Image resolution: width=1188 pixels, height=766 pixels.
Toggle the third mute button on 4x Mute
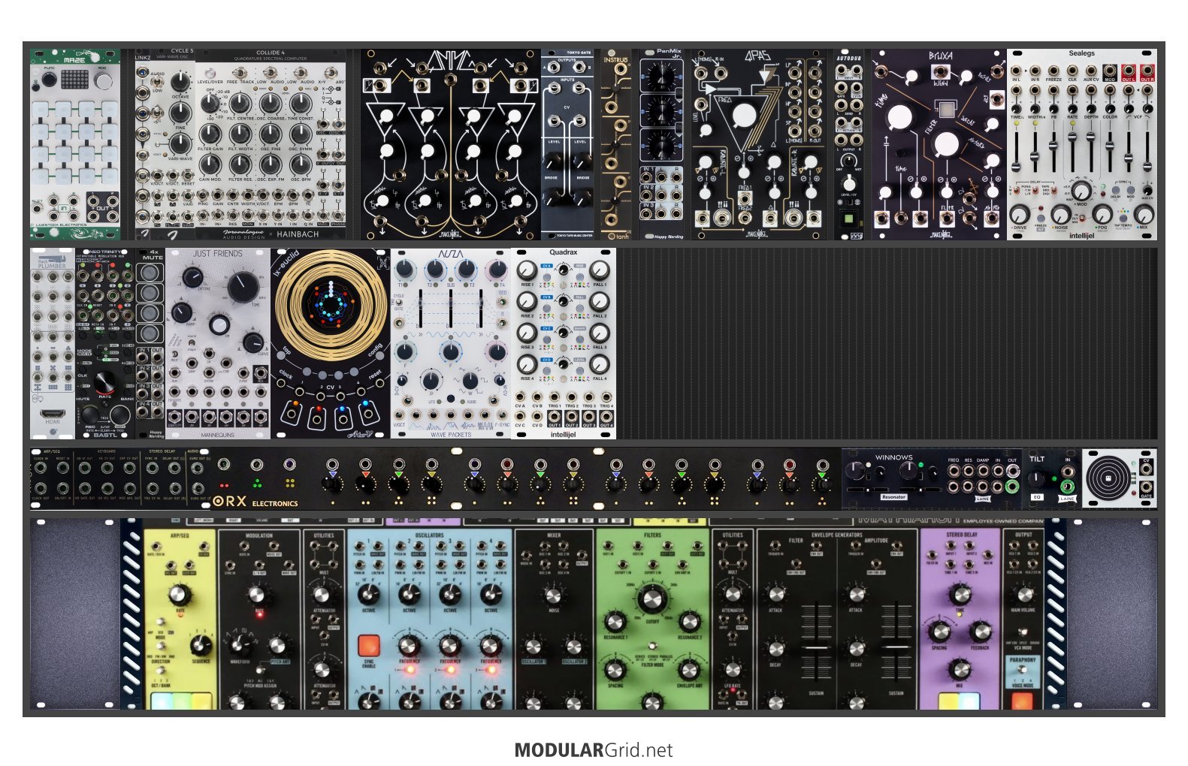(150, 314)
